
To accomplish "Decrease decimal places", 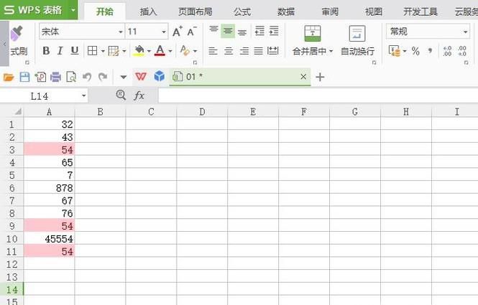I will point(462,51).
